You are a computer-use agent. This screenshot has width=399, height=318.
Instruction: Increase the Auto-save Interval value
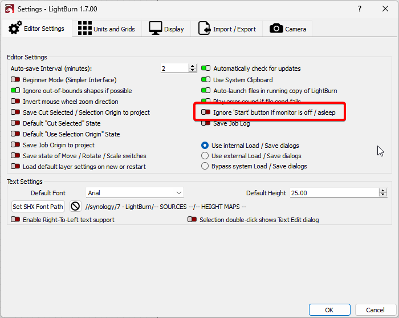[193, 66]
